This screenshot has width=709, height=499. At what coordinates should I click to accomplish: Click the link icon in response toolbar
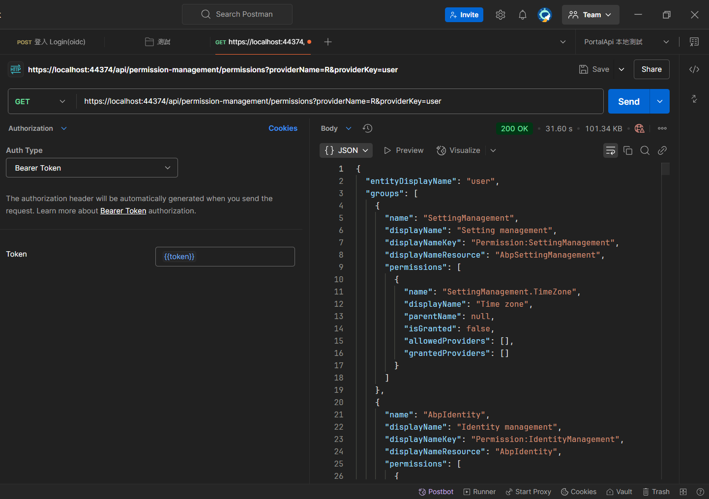tap(662, 150)
